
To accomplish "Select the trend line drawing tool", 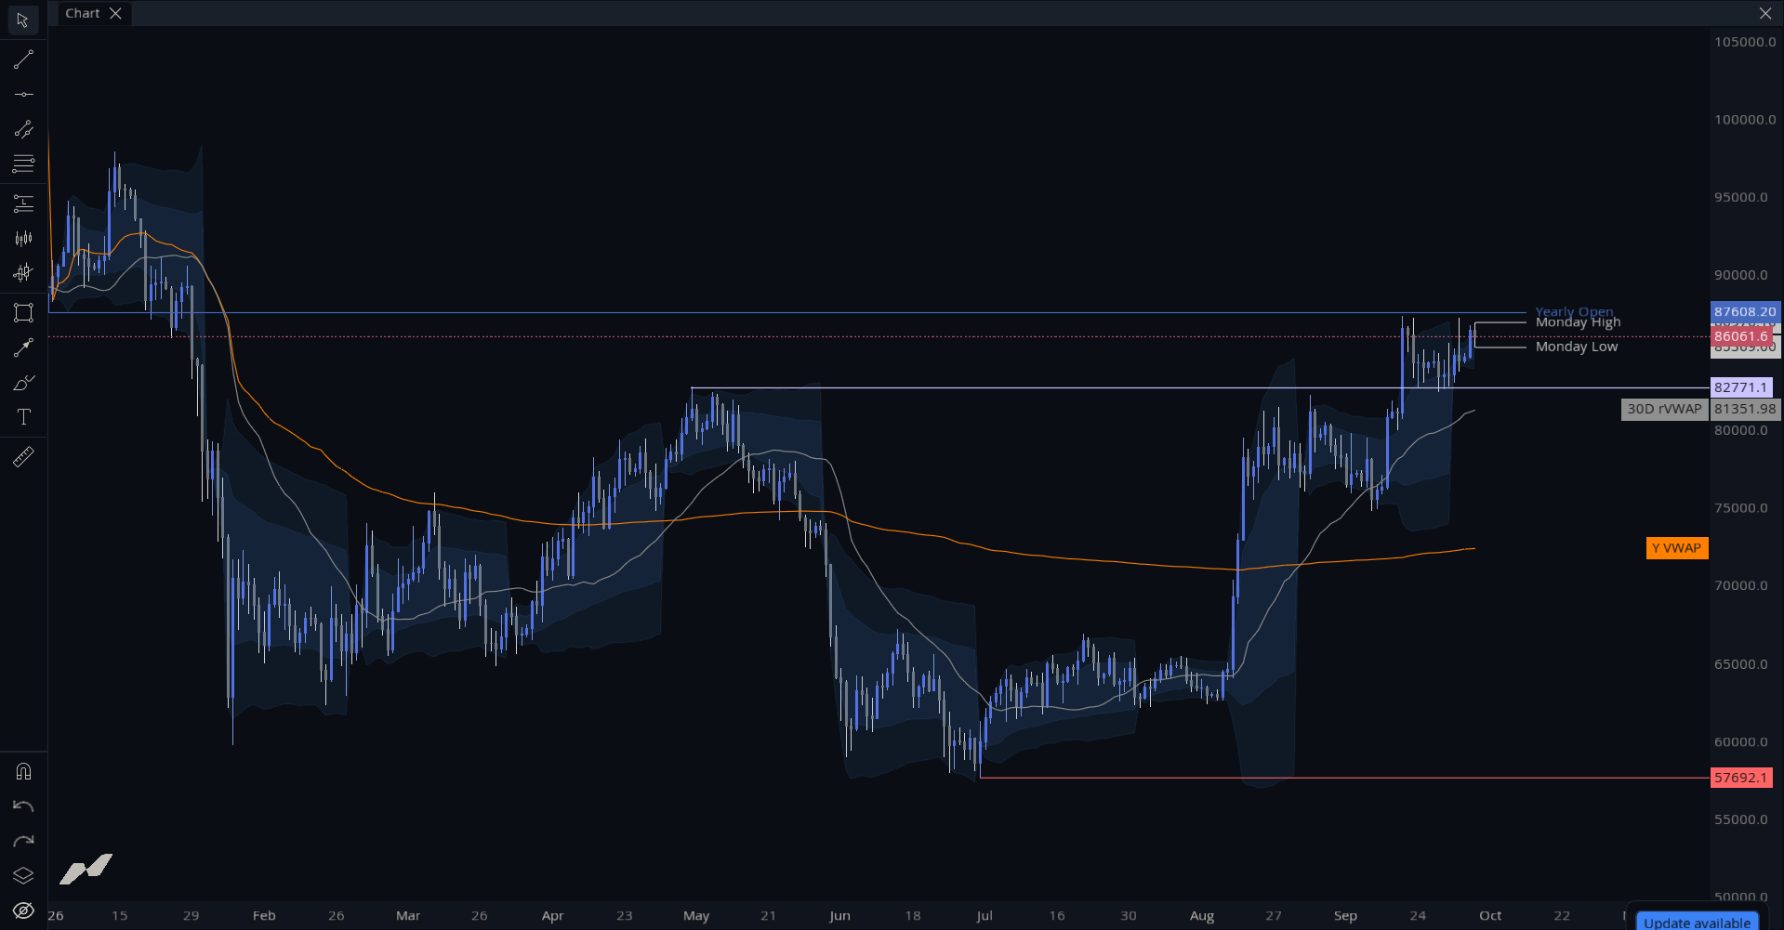I will tap(23, 59).
